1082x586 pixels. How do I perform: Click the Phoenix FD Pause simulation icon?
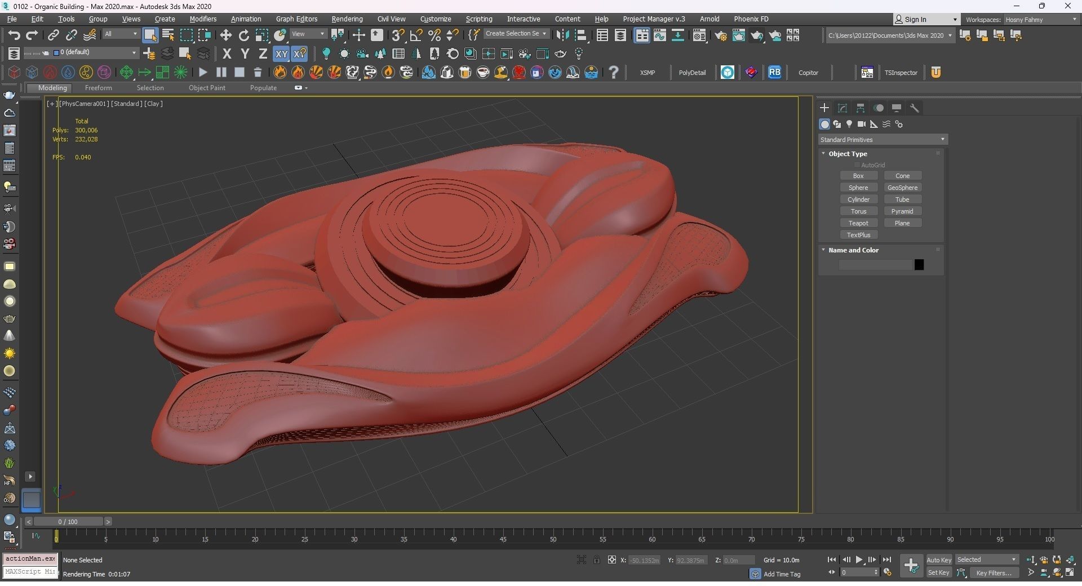pos(221,72)
